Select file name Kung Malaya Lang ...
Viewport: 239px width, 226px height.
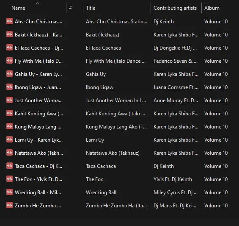click(x=38, y=127)
